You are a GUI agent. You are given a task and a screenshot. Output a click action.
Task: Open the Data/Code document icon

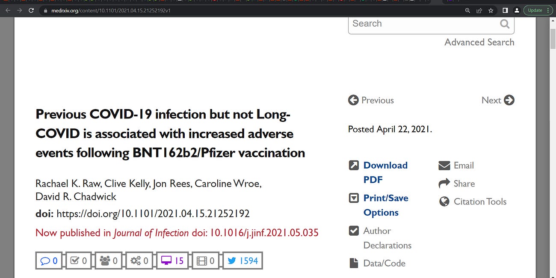[354, 263]
